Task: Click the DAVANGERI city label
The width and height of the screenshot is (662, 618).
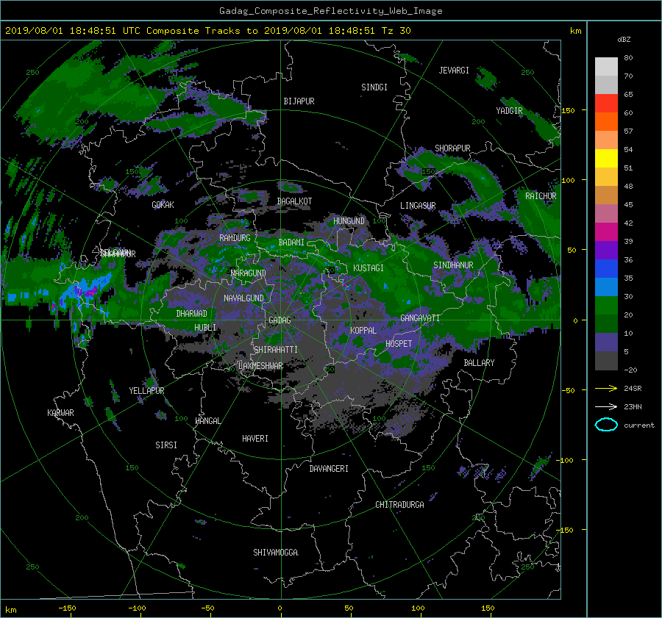Action: (x=329, y=469)
